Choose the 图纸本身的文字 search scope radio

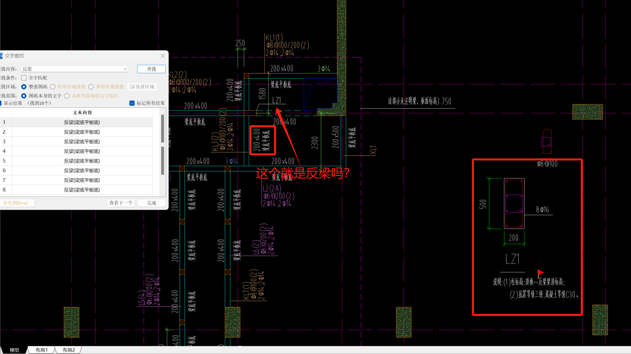pos(24,96)
